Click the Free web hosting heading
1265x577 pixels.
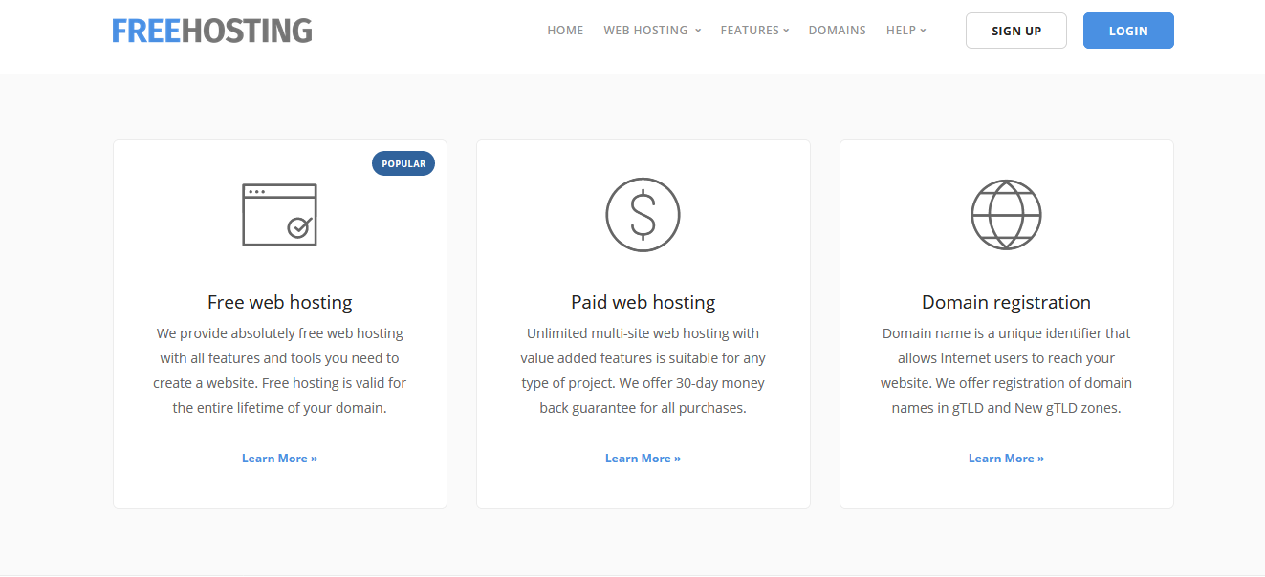[279, 302]
